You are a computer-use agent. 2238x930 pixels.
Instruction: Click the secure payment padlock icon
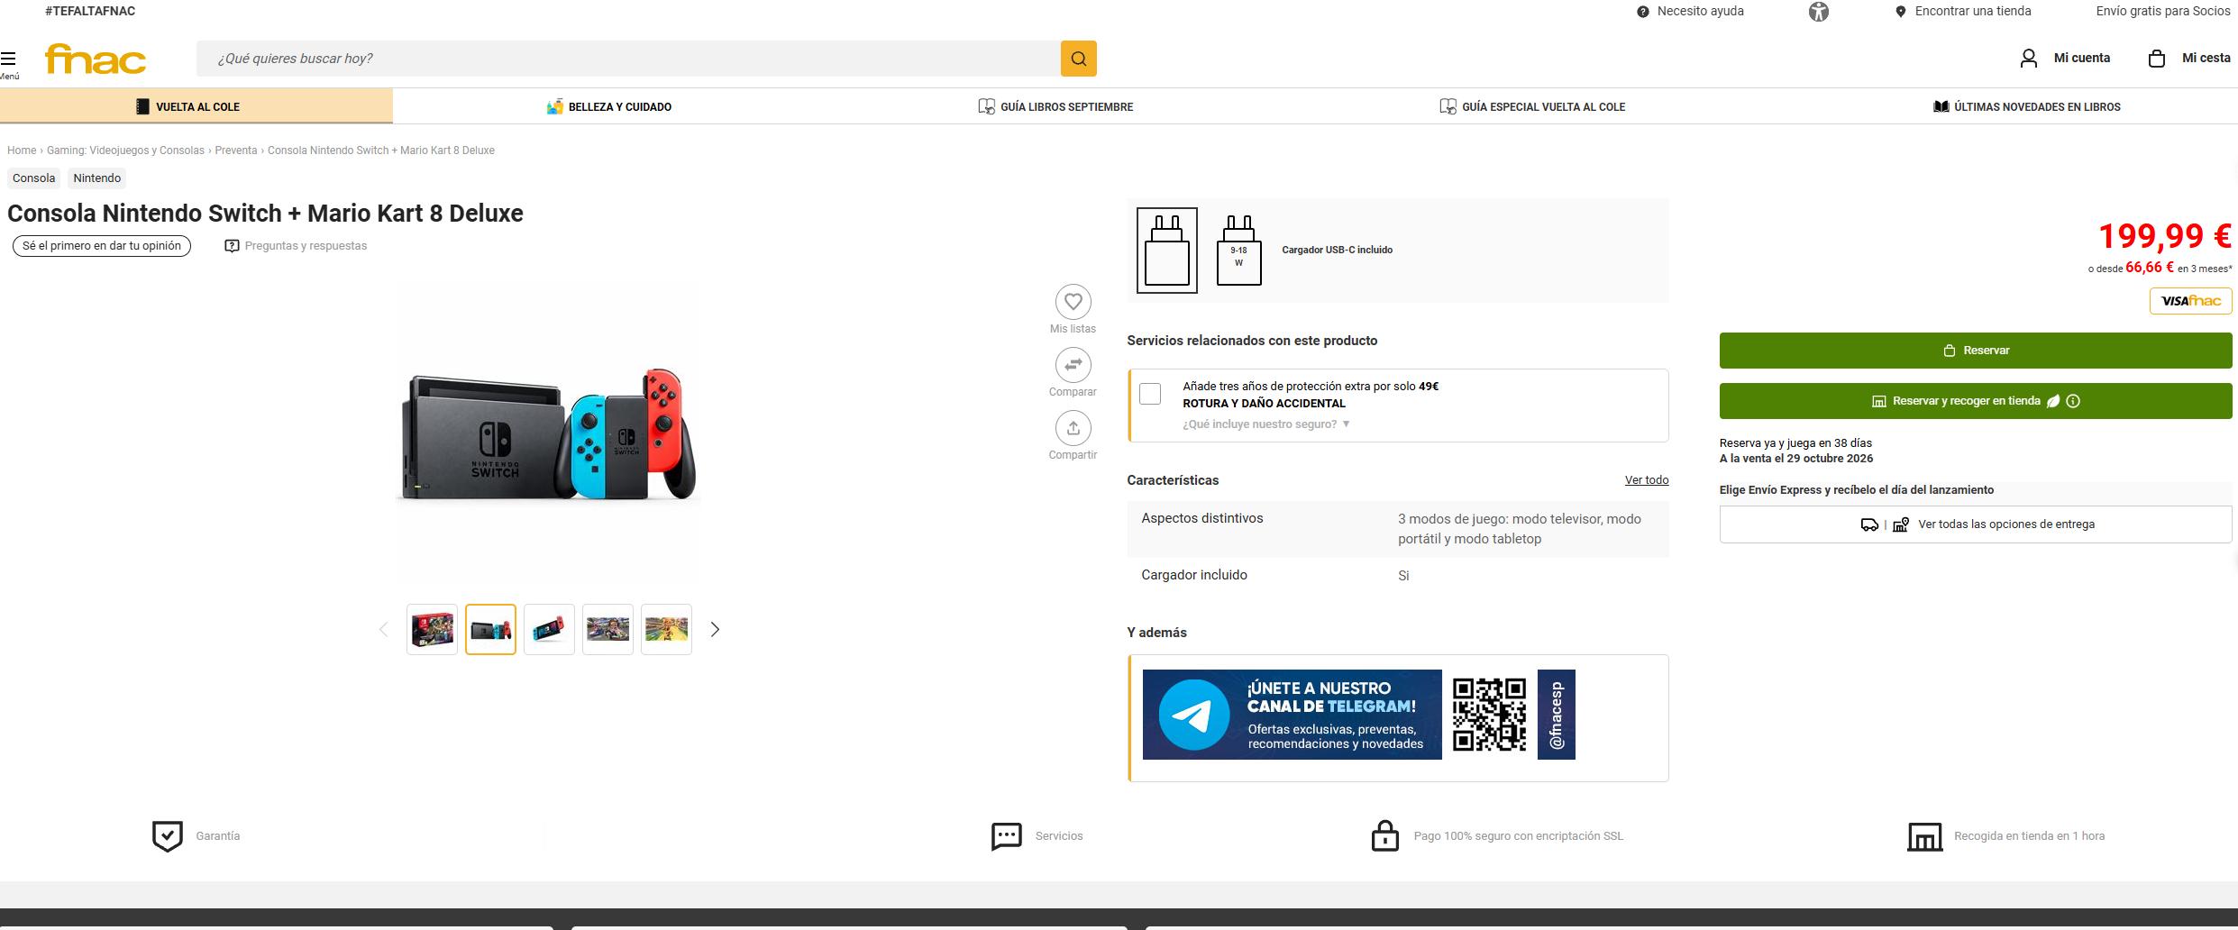tap(1384, 835)
